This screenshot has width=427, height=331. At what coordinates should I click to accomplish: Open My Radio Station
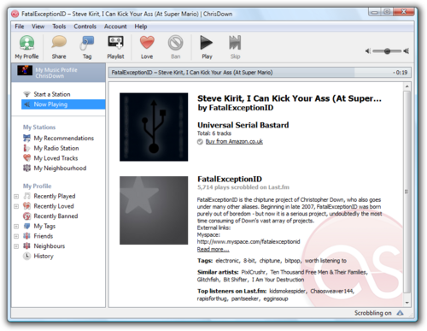point(56,148)
